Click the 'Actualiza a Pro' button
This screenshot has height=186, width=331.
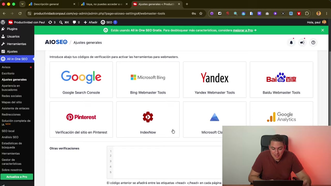coord(17,177)
